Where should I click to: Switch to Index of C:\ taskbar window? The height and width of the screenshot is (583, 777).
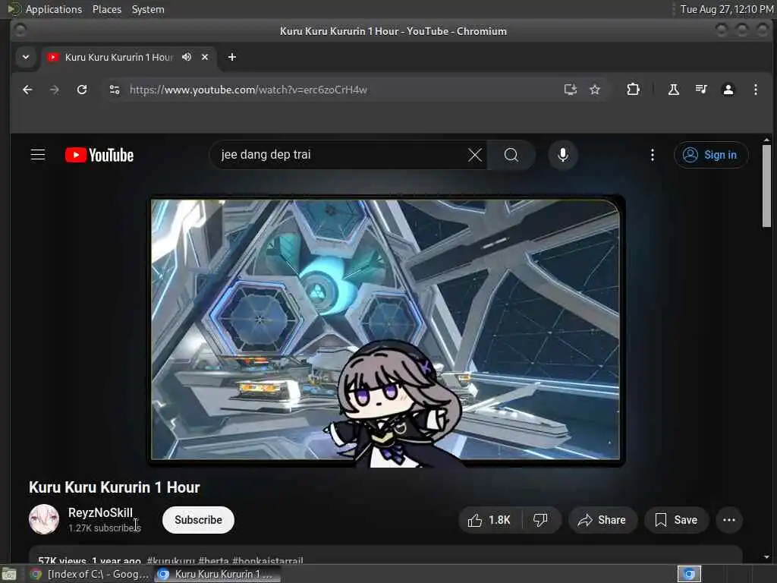click(90, 574)
